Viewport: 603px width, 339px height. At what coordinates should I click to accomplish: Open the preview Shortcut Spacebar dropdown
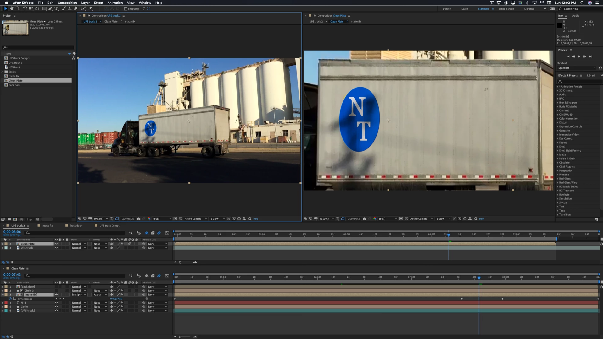click(x=577, y=68)
